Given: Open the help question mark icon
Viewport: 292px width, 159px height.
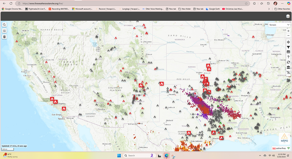Looking at the screenshot, I should click(x=288, y=57).
